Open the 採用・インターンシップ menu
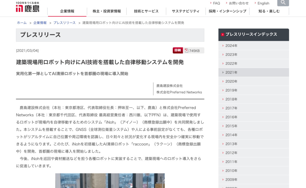The image size is (306, 188). click(x=227, y=11)
